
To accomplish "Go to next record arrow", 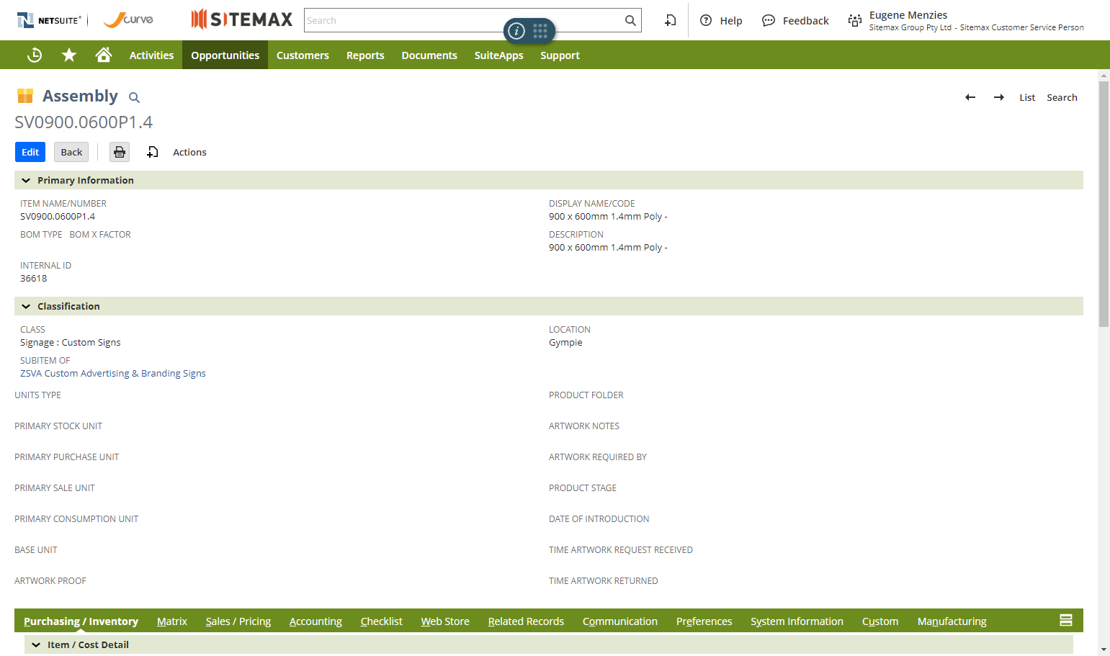I will click(x=999, y=97).
